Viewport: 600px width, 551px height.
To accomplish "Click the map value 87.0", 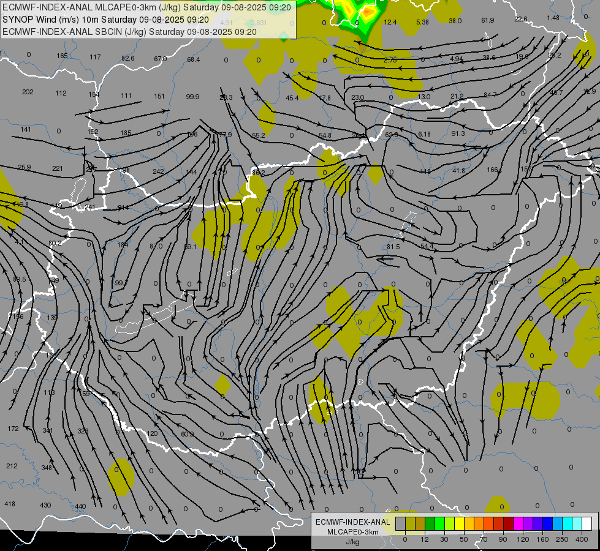I will pos(156,246).
